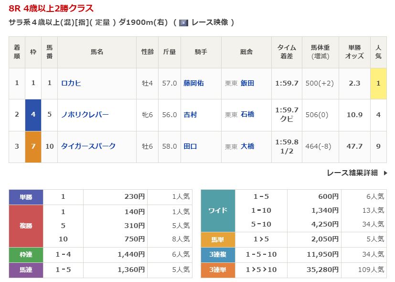This screenshot has width=395, height=282.
Task: Select the horse name ノボリクレバー
Action: (x=85, y=115)
